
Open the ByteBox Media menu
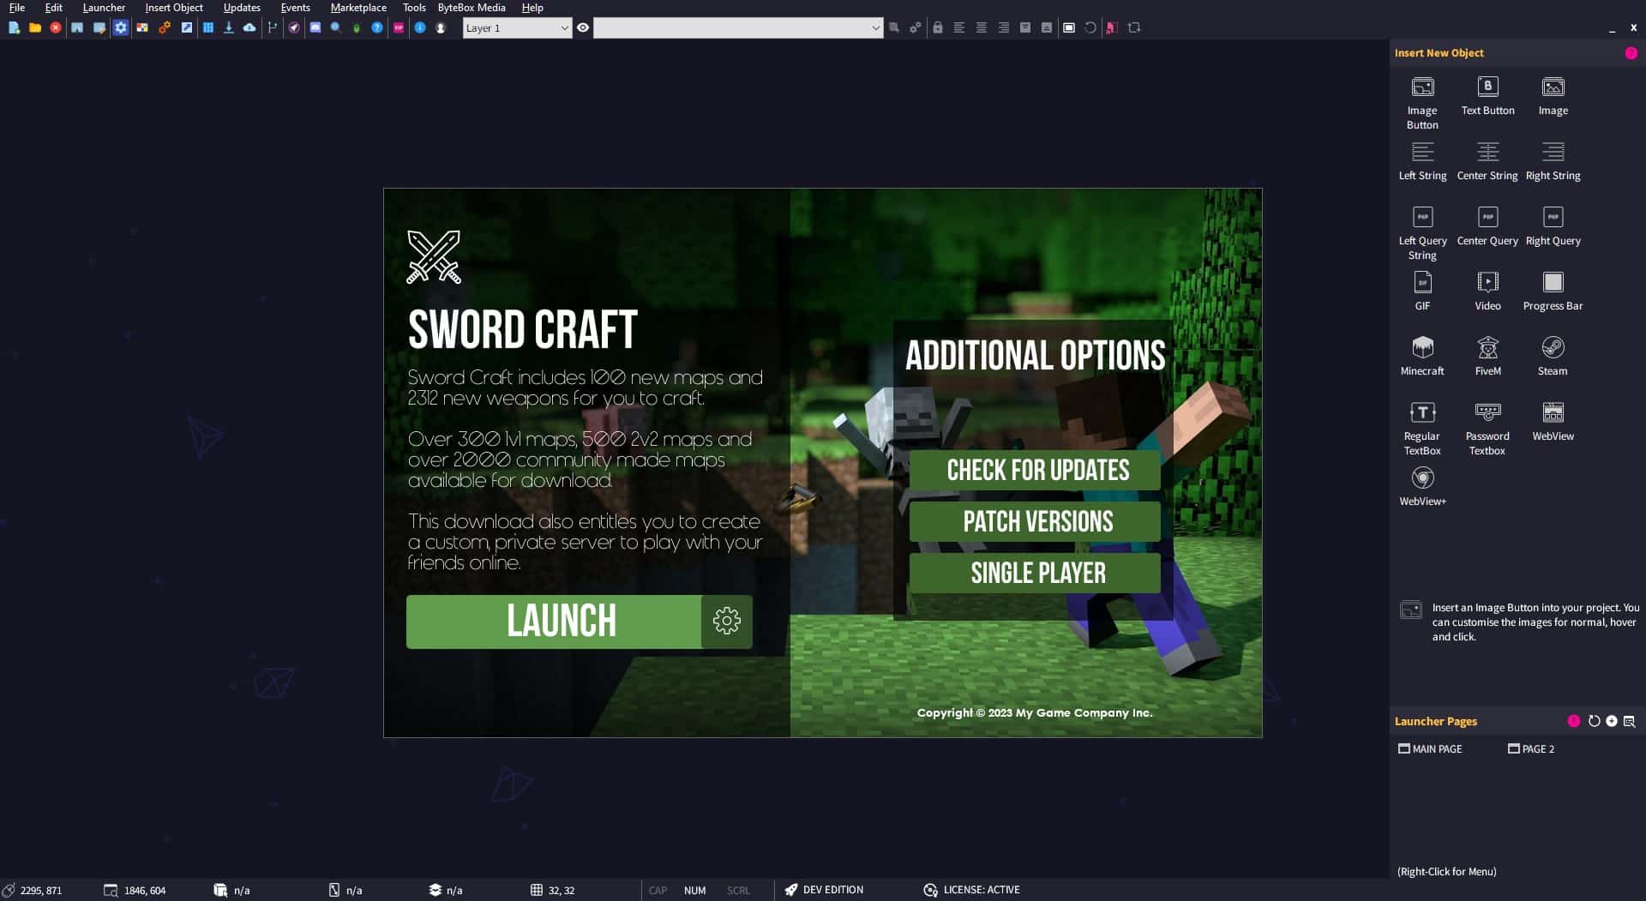click(473, 8)
